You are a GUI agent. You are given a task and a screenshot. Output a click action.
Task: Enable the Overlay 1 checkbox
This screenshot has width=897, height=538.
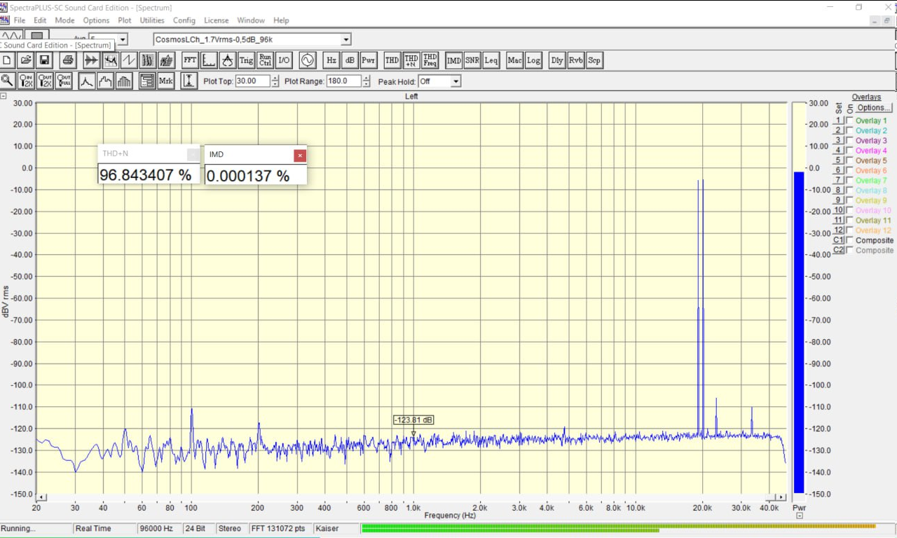pos(850,120)
